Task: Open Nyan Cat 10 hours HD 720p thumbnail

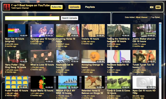Action: (x=144, y=82)
